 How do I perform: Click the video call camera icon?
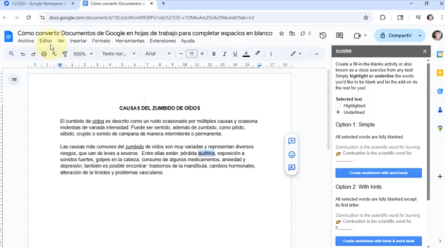(357, 36)
